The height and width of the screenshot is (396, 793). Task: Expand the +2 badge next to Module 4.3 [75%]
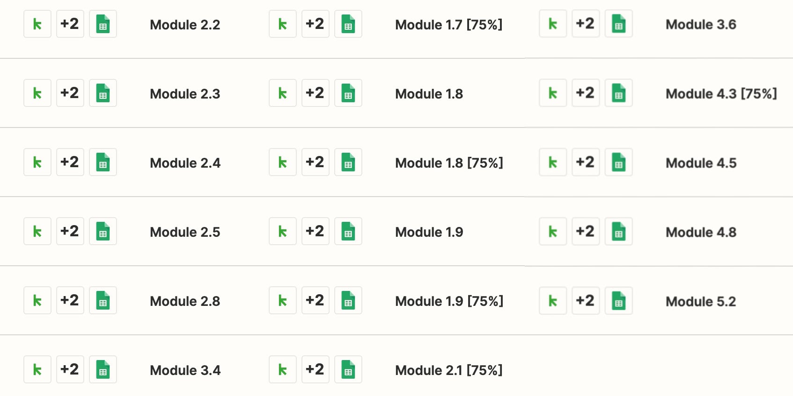point(585,93)
